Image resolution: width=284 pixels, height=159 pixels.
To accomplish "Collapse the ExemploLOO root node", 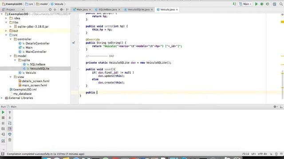I will coord(2,14).
